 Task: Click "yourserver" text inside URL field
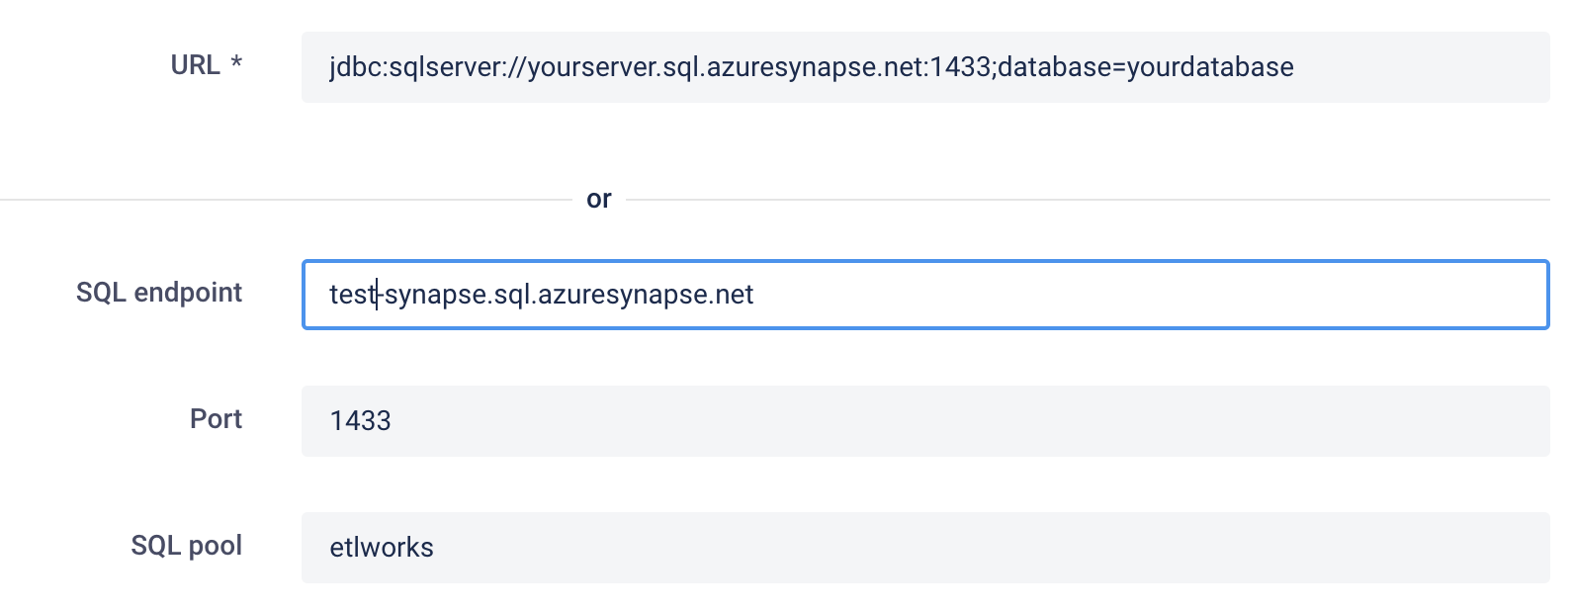tap(593, 67)
